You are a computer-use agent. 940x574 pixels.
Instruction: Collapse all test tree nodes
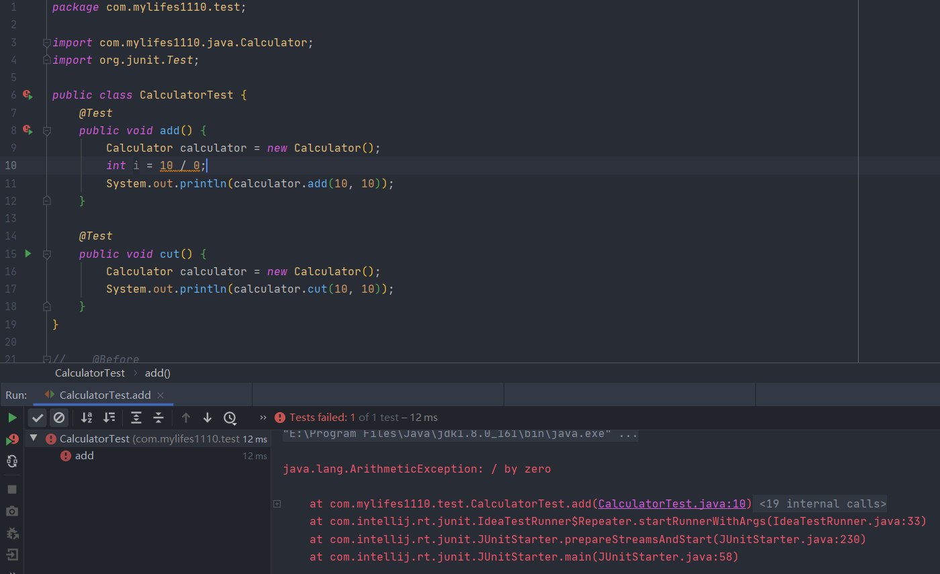click(x=158, y=418)
